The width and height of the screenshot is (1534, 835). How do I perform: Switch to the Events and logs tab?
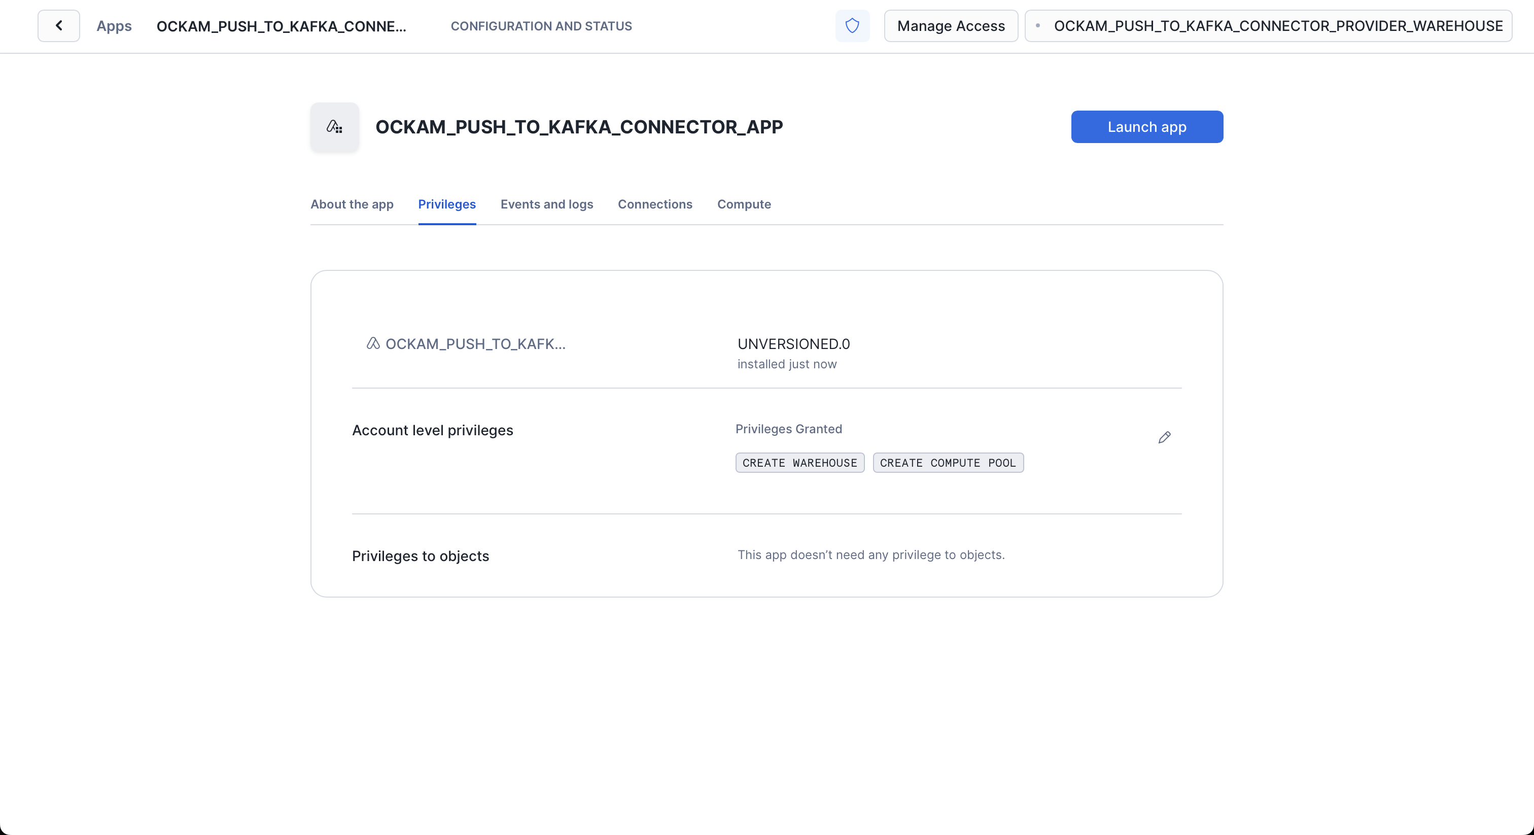pos(546,203)
